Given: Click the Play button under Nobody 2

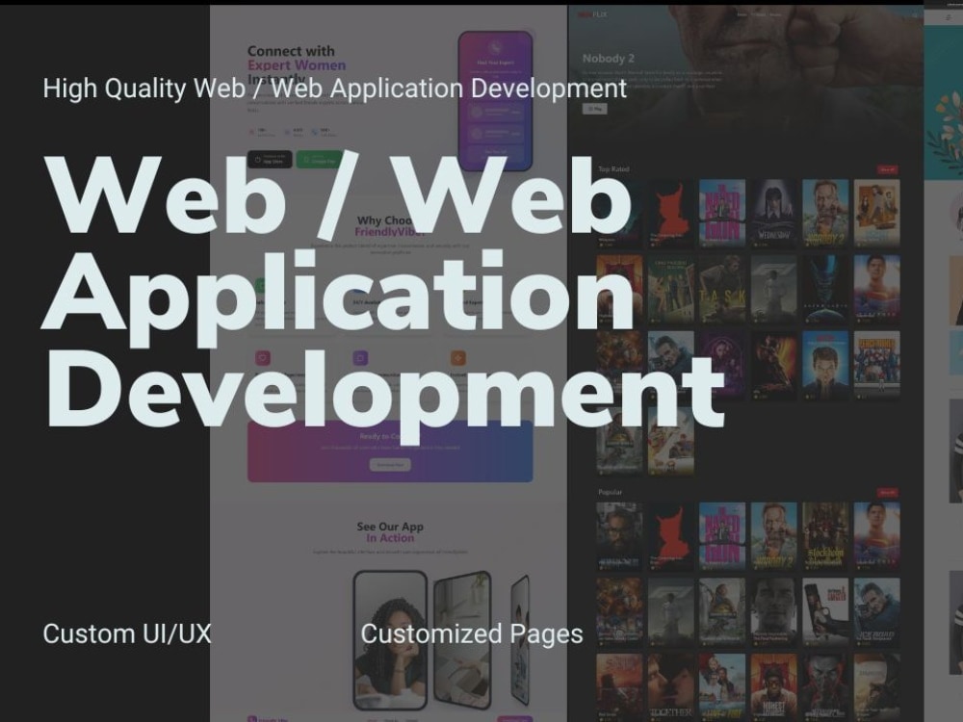Looking at the screenshot, I should pos(594,109).
